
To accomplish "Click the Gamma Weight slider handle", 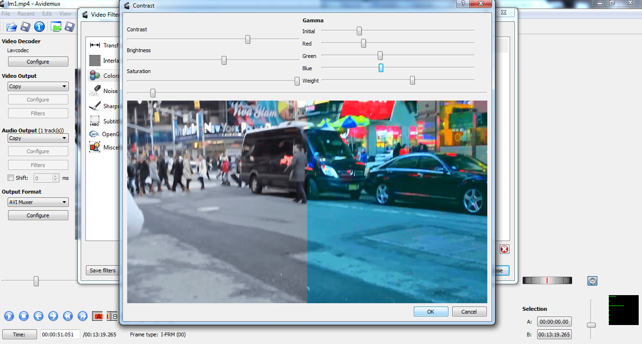I will click(412, 80).
